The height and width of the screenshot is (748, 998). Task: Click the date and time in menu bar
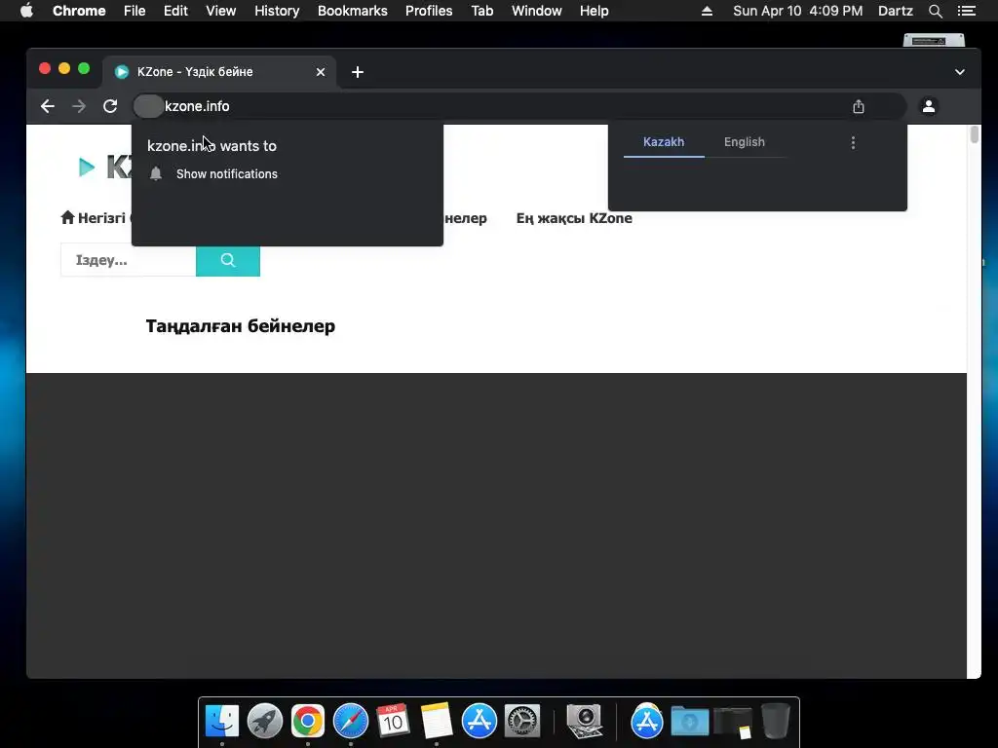click(x=797, y=11)
